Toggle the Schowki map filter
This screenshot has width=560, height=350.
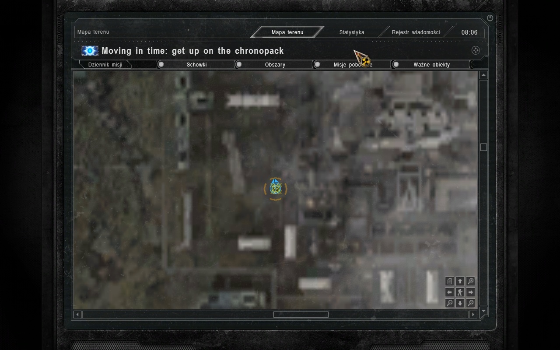click(x=196, y=64)
